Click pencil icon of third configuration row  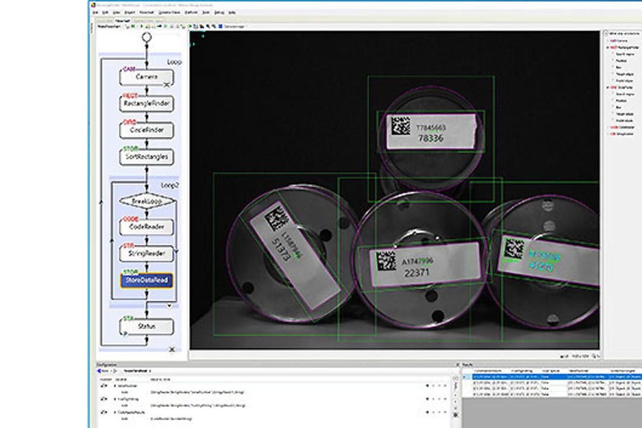[103, 412]
